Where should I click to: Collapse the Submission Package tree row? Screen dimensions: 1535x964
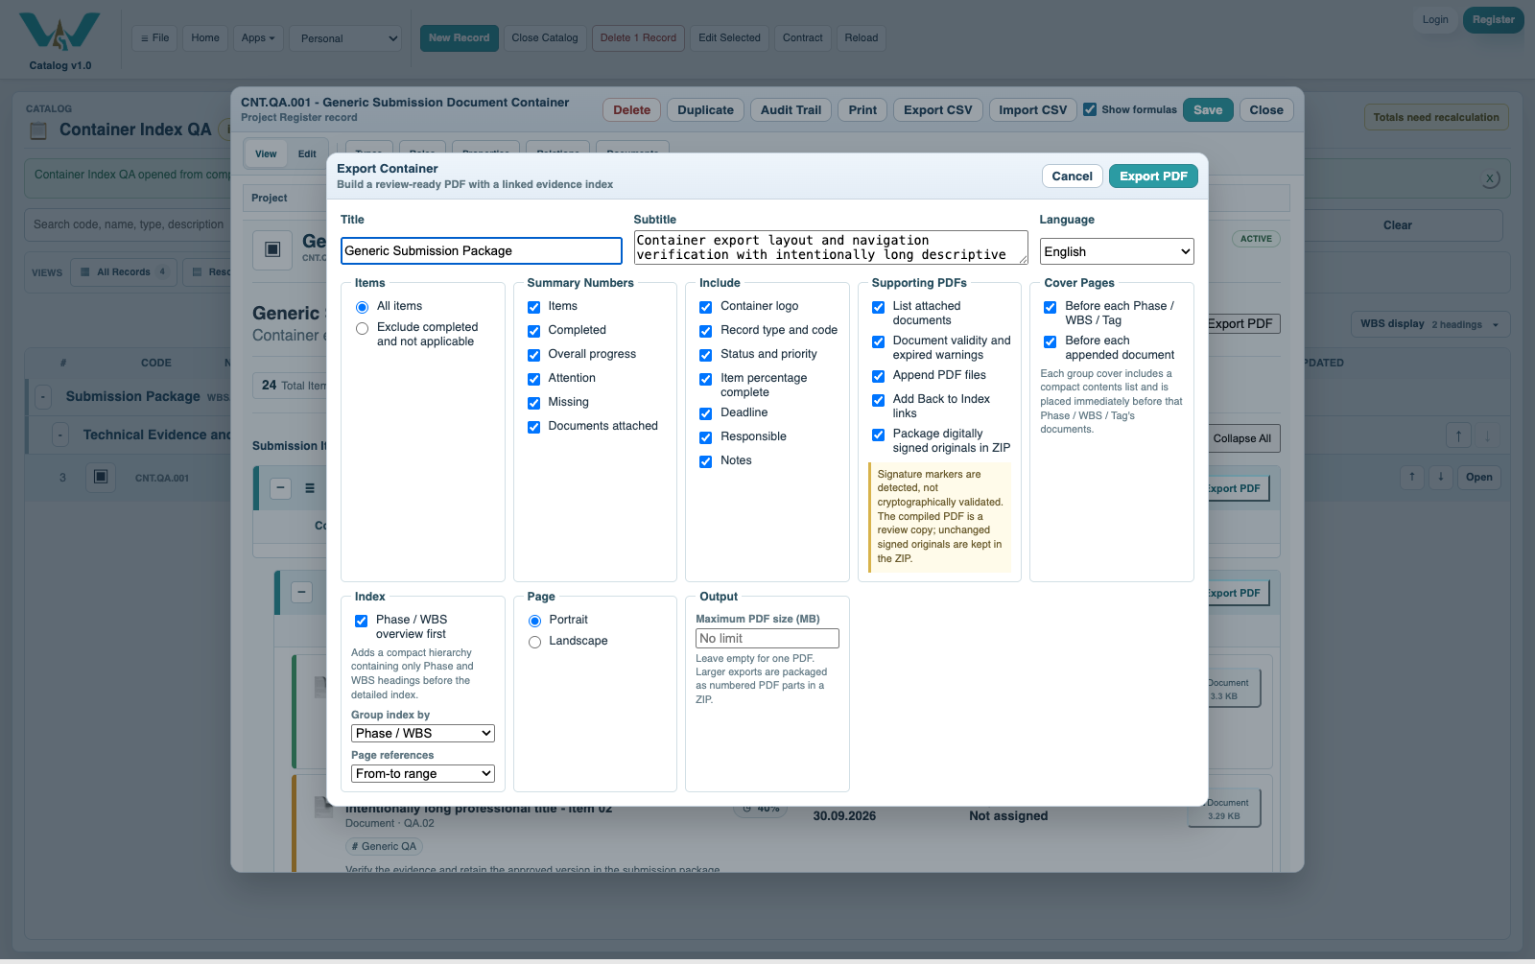coord(43,396)
